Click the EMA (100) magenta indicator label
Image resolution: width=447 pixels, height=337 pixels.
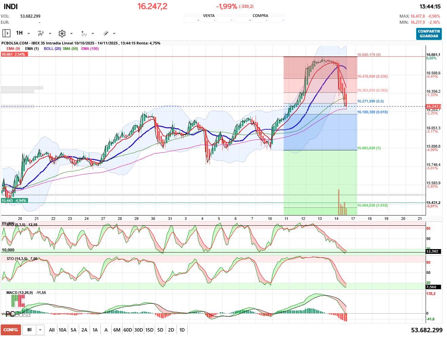click(90, 49)
